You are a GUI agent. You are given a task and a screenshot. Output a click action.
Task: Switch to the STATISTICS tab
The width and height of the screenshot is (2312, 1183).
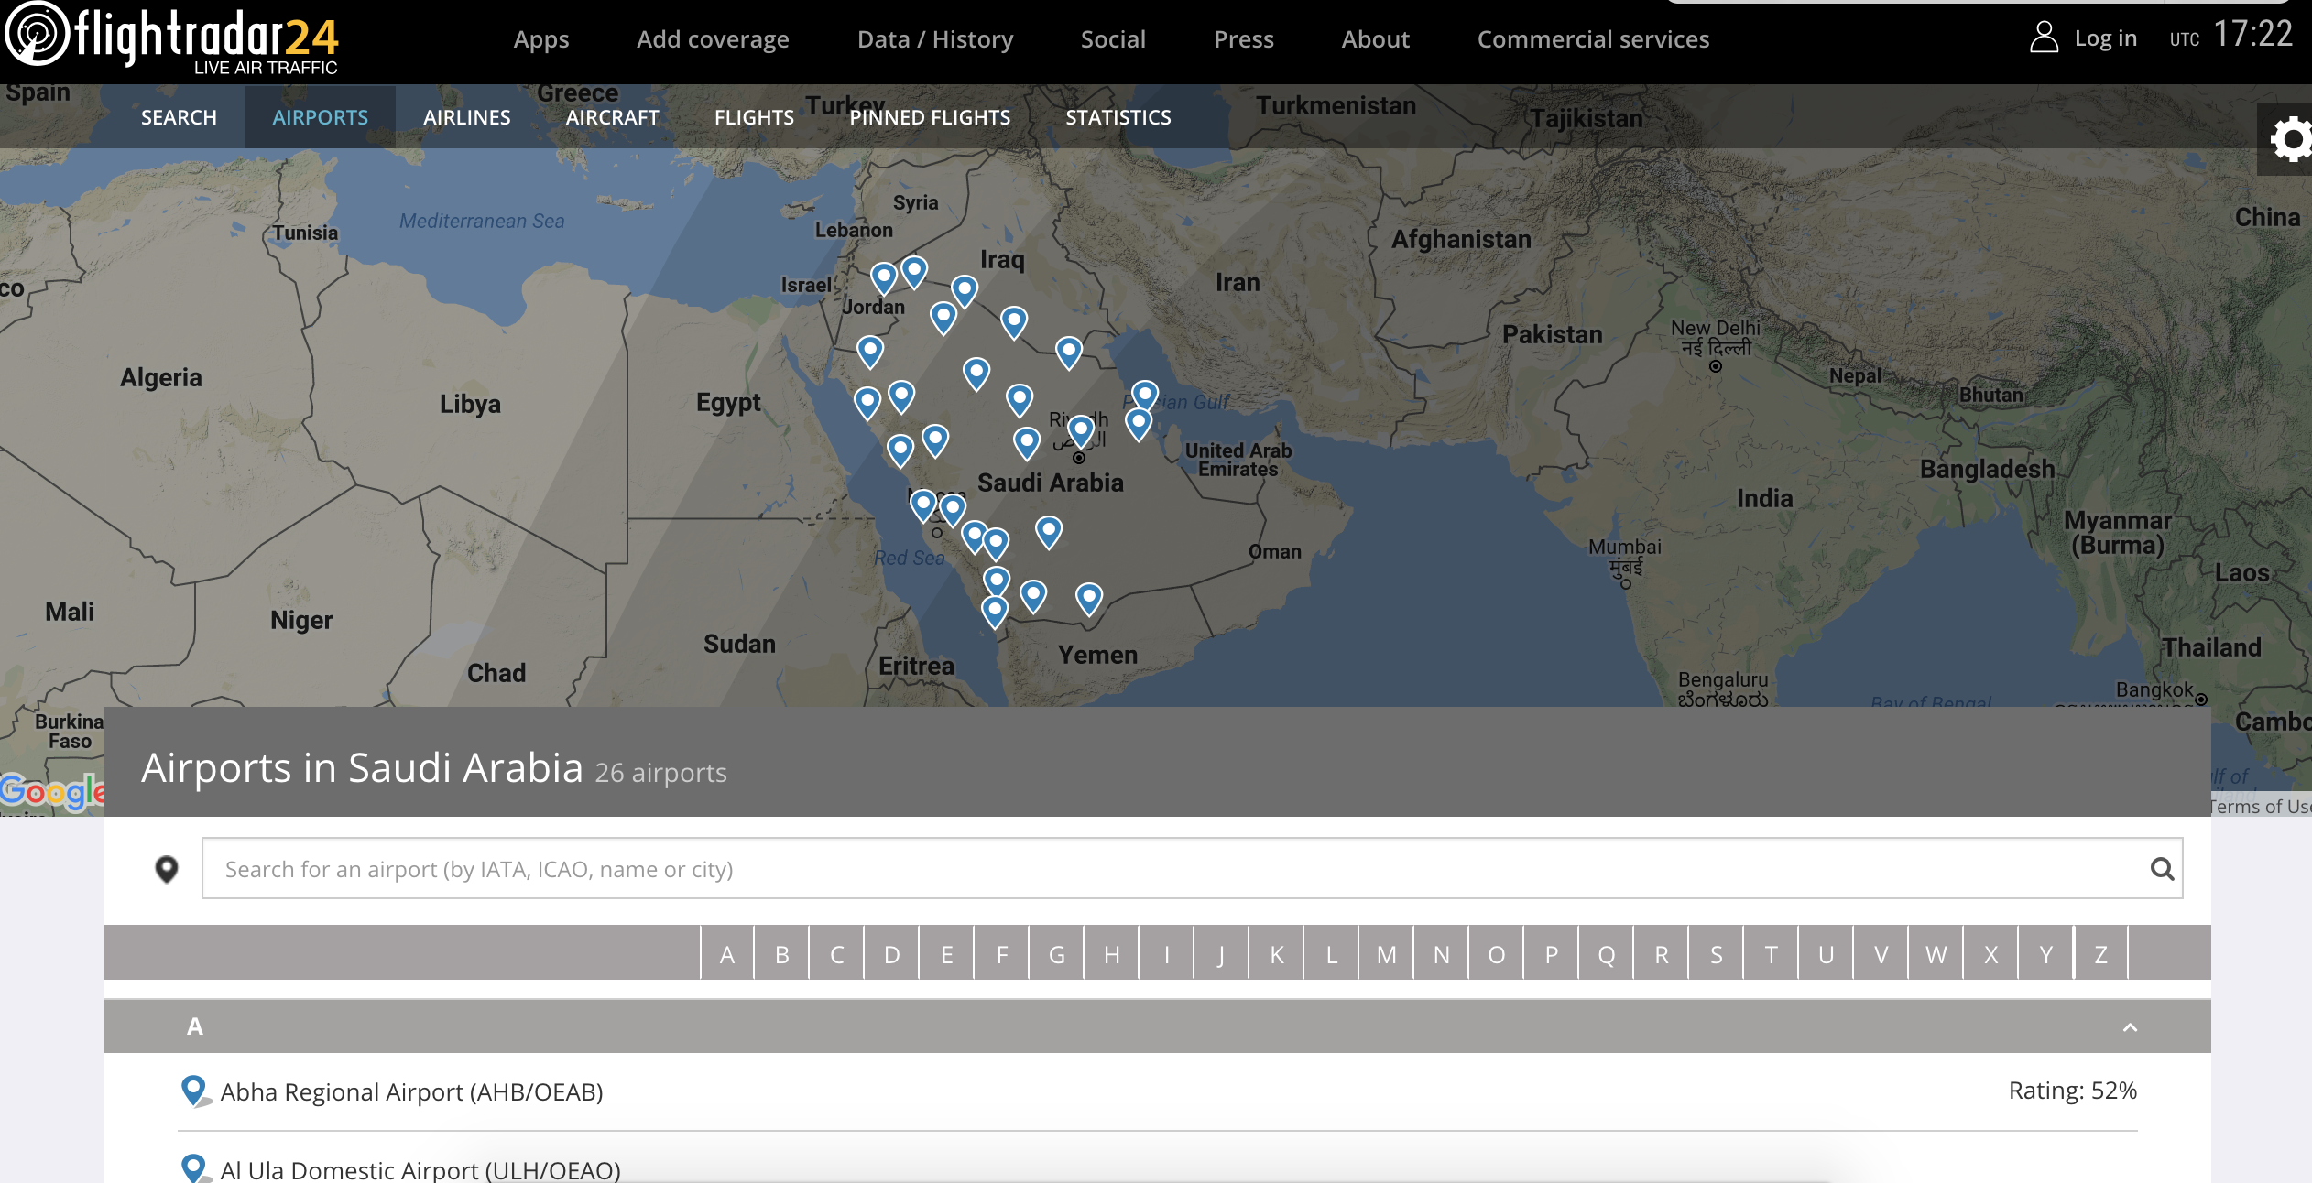click(1118, 117)
